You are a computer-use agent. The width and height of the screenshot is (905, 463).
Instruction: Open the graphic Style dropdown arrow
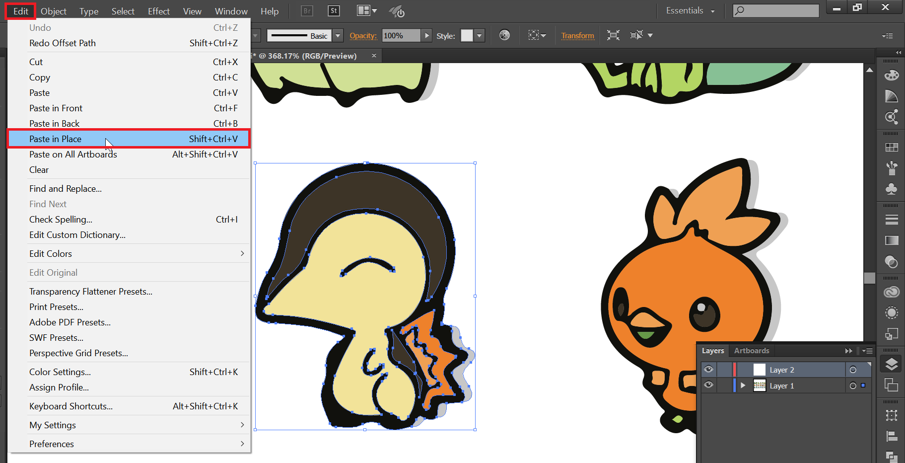pyautogui.click(x=479, y=35)
